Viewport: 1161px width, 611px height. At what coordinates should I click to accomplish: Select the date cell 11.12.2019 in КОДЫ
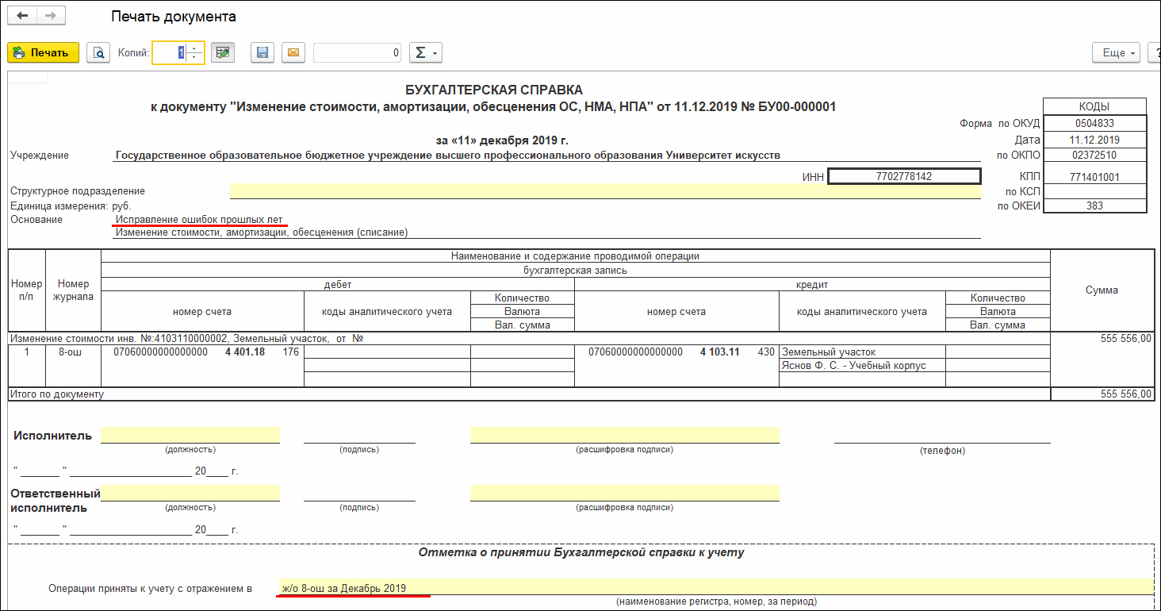coord(1095,140)
